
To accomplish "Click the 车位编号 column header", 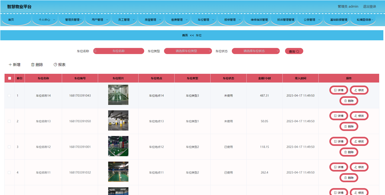I will point(80,78).
